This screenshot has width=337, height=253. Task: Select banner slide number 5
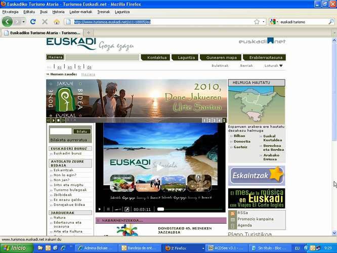click(x=224, y=120)
